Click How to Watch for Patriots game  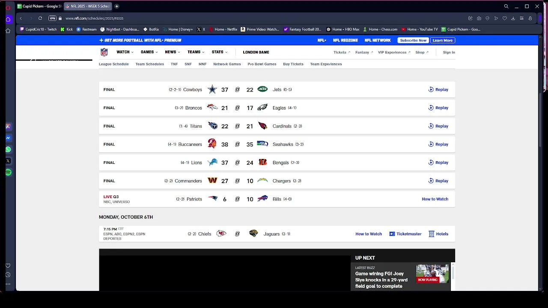pyautogui.click(x=435, y=199)
